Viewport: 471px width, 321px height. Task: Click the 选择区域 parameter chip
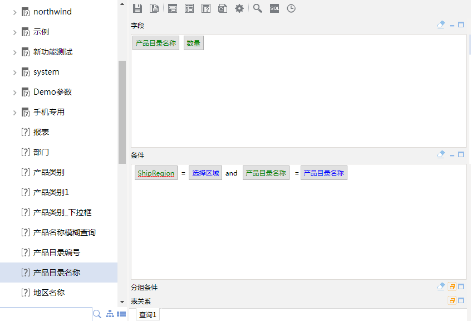(x=205, y=173)
